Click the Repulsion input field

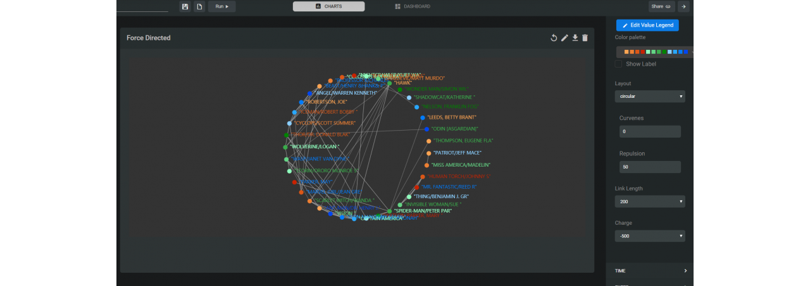click(x=649, y=167)
